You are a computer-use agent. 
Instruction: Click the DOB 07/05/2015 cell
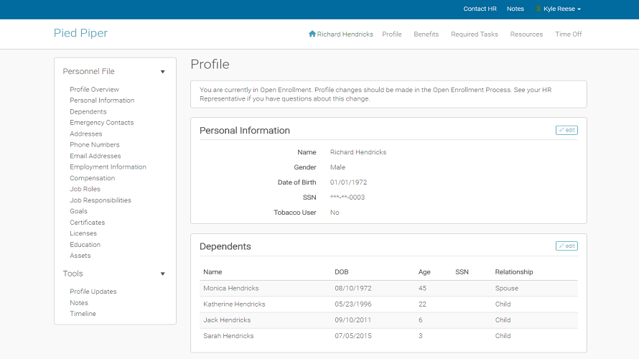tap(353, 336)
